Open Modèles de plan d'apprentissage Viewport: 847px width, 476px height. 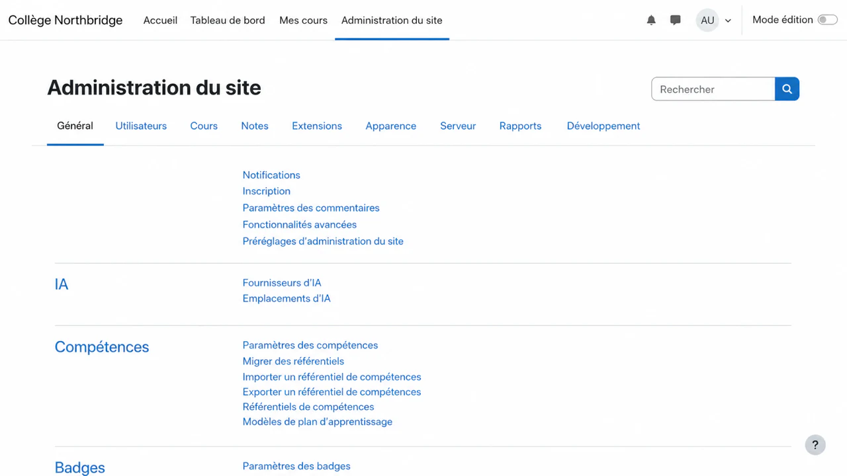point(318,422)
